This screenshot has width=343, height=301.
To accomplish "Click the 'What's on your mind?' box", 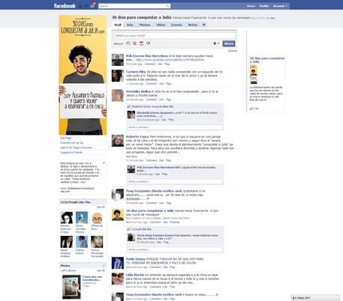I will (174, 36).
